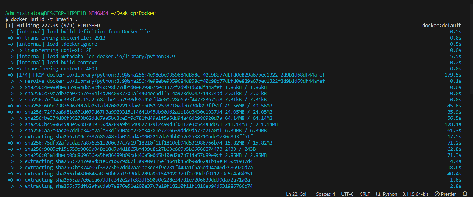
Task: Change the UTF-8 file encoding
Action: click(x=347, y=194)
